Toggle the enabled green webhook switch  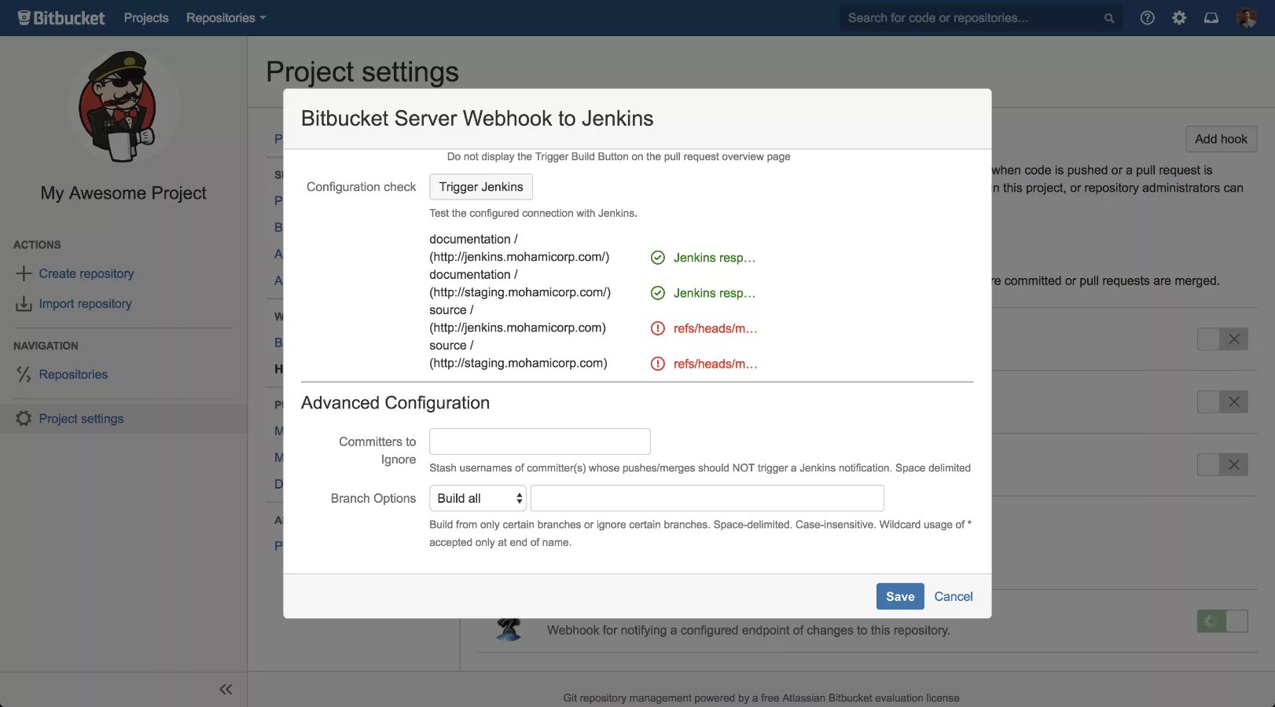(x=1222, y=621)
